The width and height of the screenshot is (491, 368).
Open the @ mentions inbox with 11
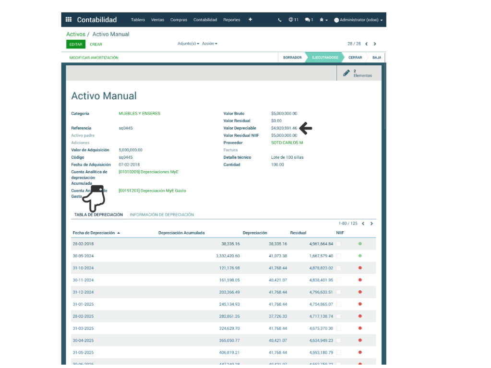click(x=293, y=20)
